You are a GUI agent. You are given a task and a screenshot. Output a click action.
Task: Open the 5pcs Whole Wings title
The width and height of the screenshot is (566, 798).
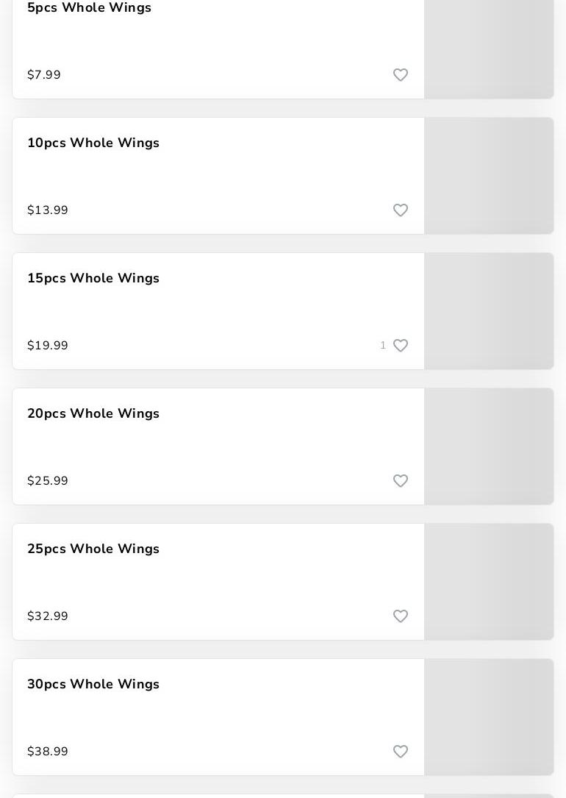pos(89,8)
